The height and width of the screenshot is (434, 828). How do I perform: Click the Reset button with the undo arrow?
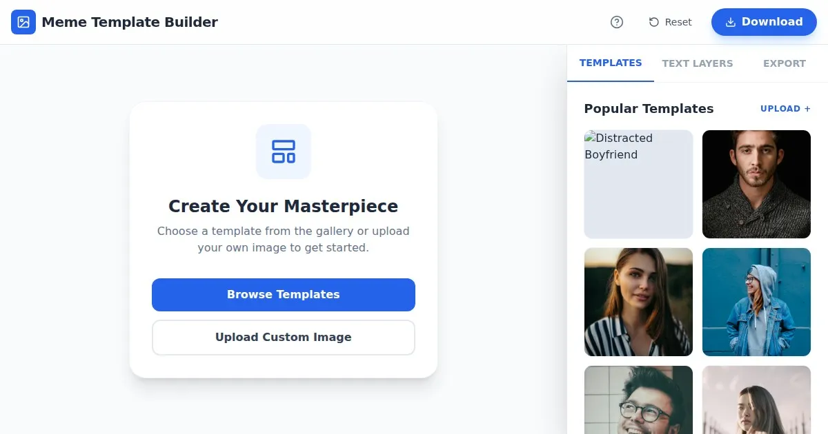670,22
